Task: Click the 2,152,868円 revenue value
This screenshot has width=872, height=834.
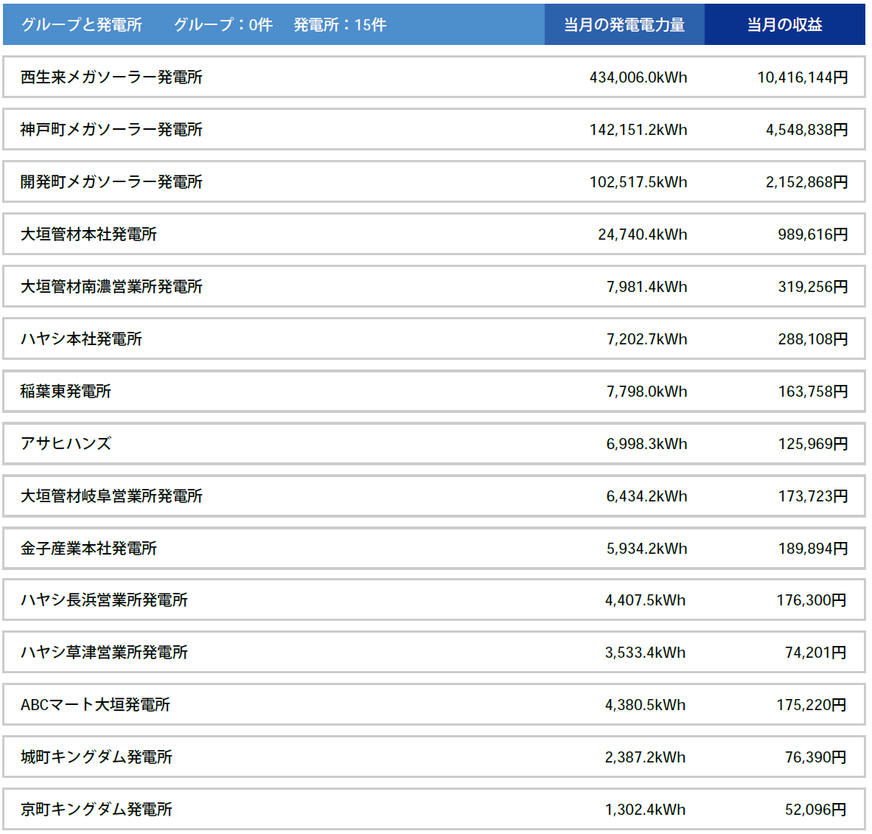Action: 807,182
